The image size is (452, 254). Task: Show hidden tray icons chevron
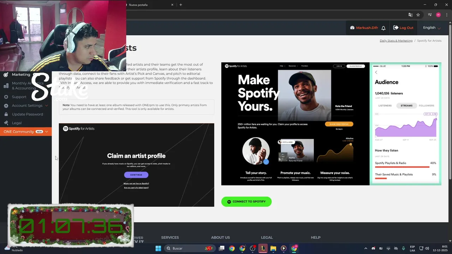[365, 248]
